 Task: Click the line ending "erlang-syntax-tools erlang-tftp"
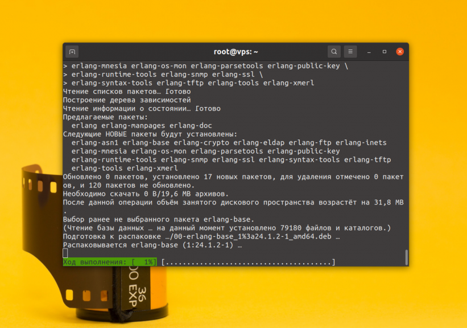231,160
